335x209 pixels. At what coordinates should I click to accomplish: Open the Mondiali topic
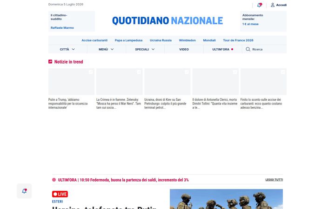[209, 40]
